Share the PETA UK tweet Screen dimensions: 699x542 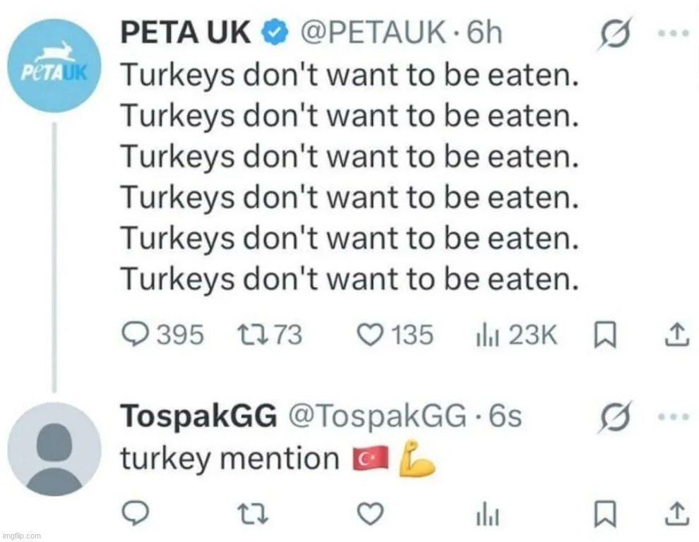click(x=676, y=335)
